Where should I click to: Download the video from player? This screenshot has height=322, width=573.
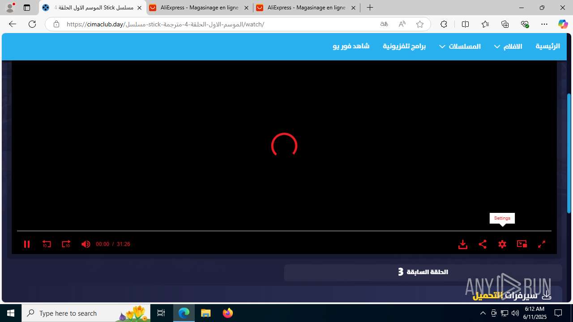click(x=463, y=244)
